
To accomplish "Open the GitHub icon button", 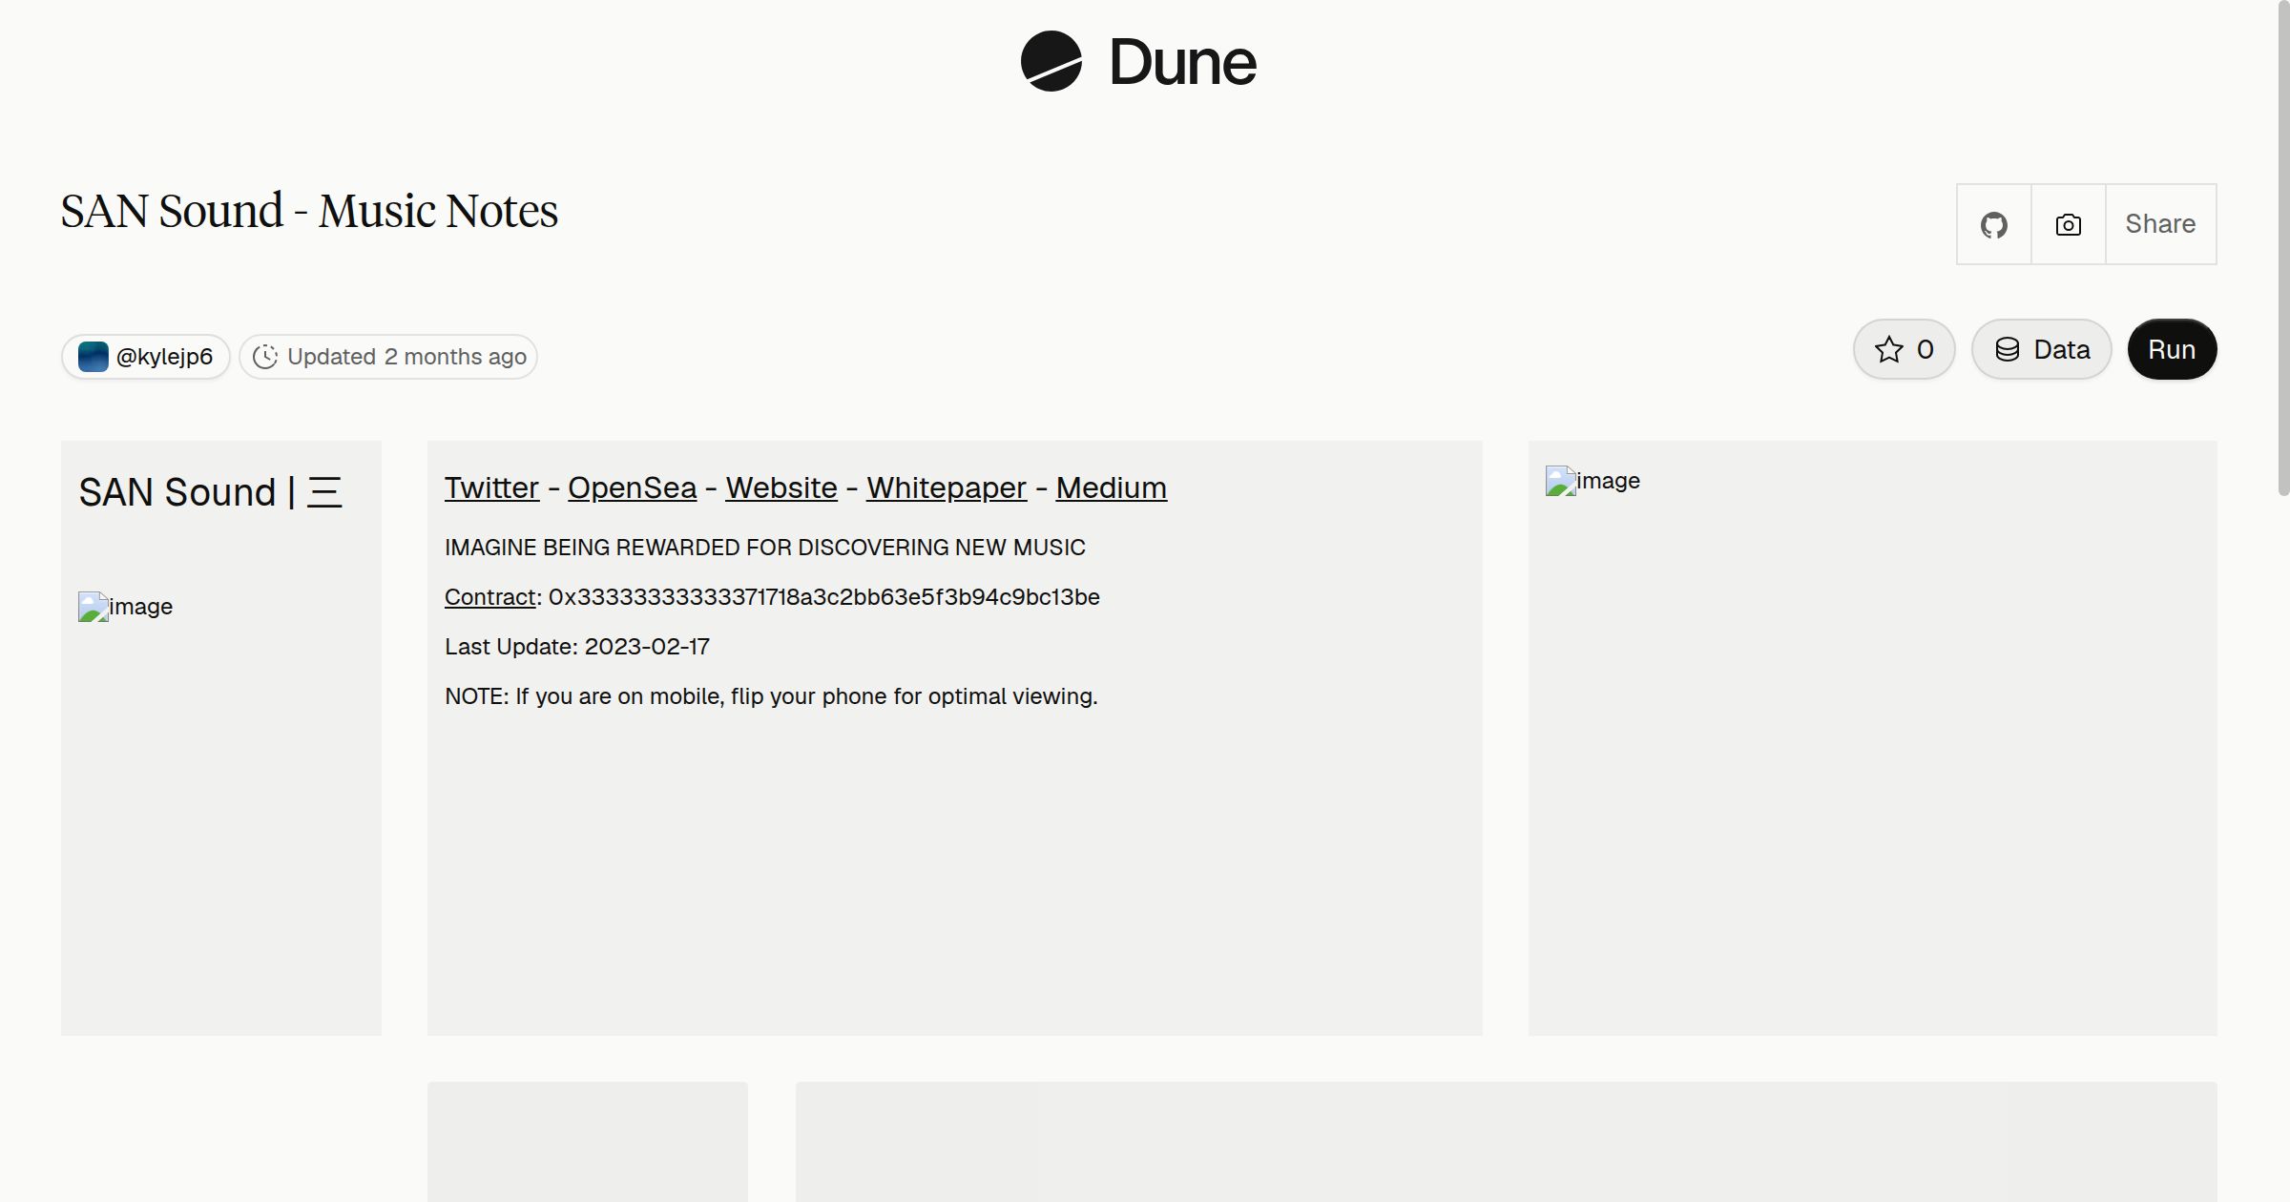I will (x=1994, y=224).
